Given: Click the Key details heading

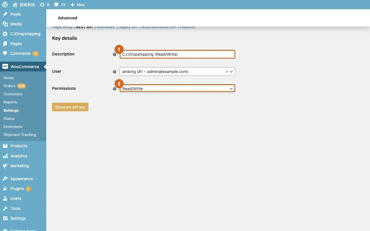Looking at the screenshot, I should click(64, 38).
